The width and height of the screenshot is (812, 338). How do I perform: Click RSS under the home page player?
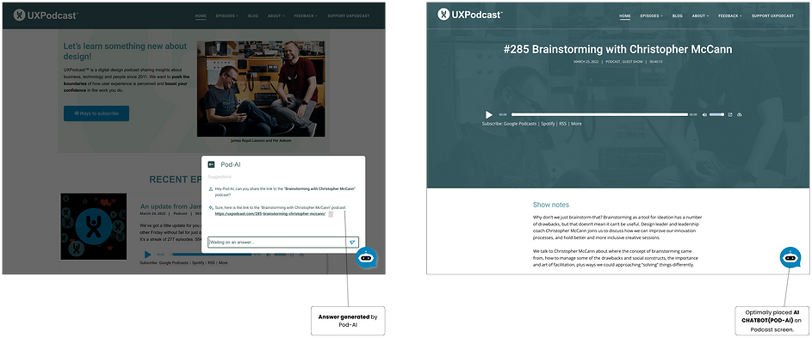211,263
